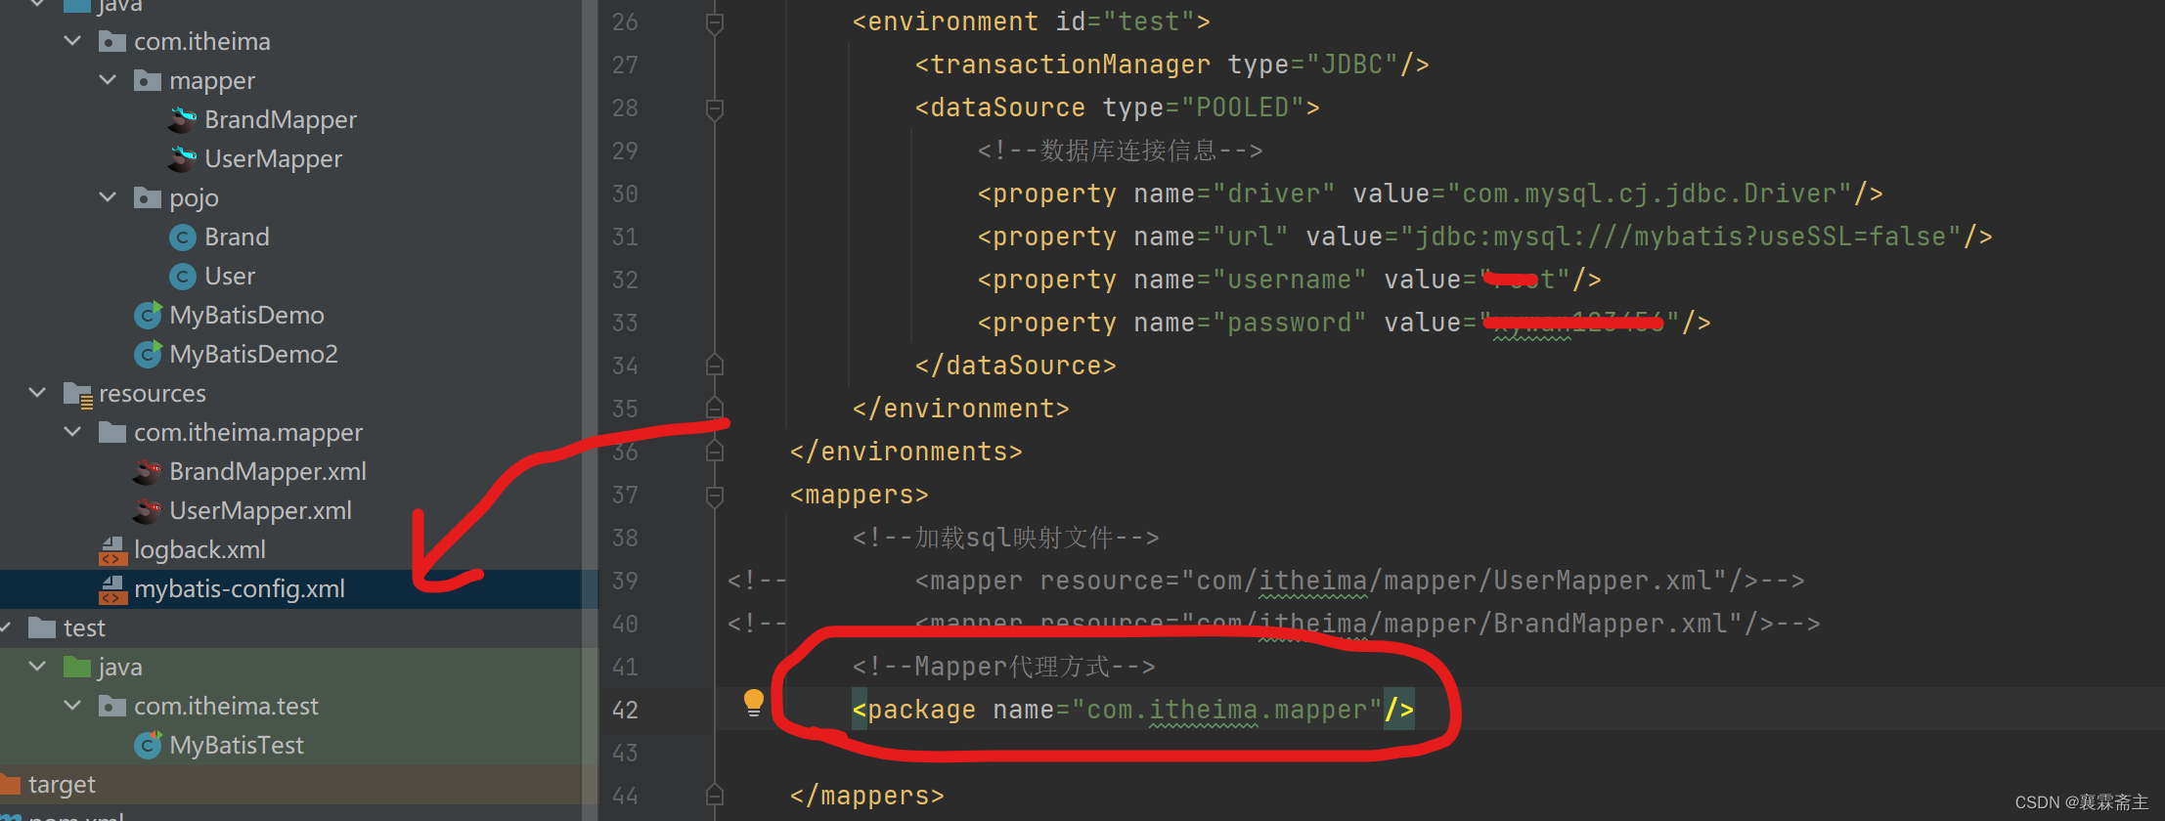2165x821 pixels.
Task: Click the UserMapper.xml file icon
Action: click(x=147, y=511)
